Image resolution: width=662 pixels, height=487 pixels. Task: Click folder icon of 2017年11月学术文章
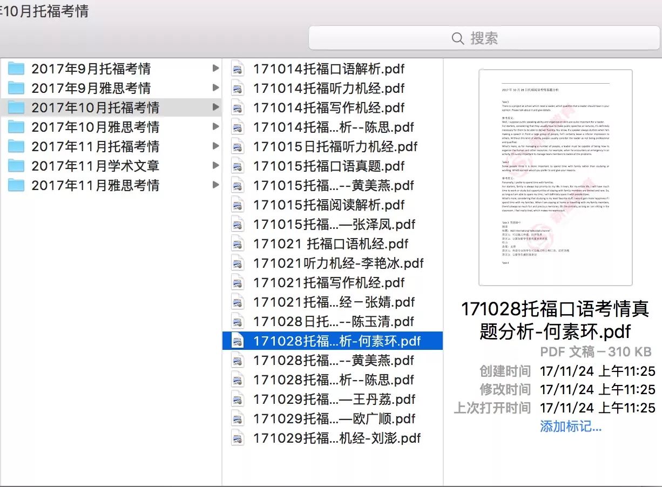pyautogui.click(x=17, y=166)
